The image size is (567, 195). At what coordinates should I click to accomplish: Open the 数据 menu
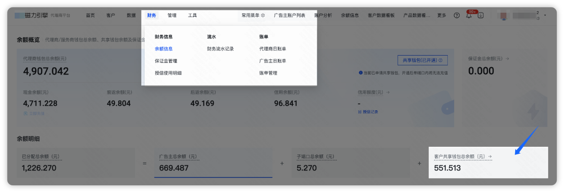pyautogui.click(x=131, y=16)
